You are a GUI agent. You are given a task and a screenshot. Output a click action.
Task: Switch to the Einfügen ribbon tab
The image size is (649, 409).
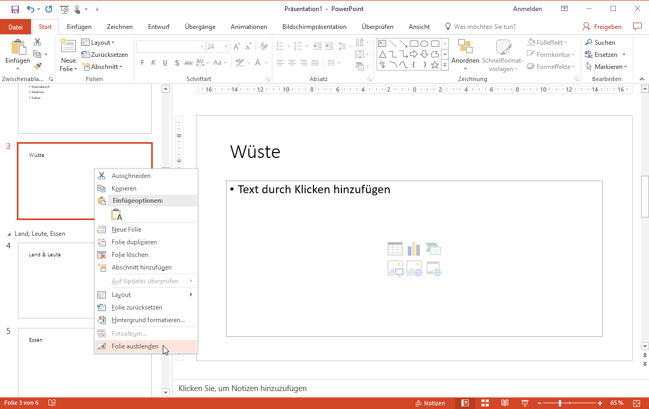79,27
